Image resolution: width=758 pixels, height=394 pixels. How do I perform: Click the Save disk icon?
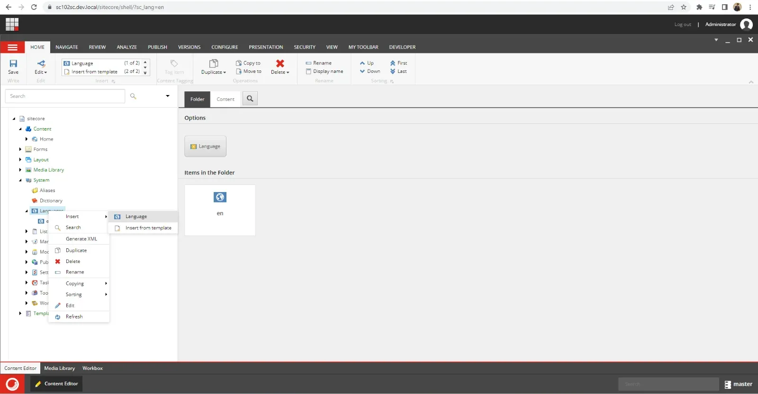click(x=13, y=63)
